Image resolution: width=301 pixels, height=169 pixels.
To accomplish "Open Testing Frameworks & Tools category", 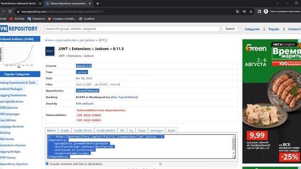I will tap(18, 83).
